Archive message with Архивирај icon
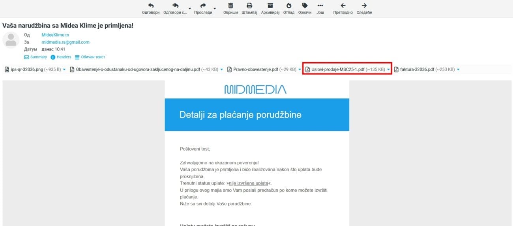This screenshot has width=513, height=226. pos(270,6)
